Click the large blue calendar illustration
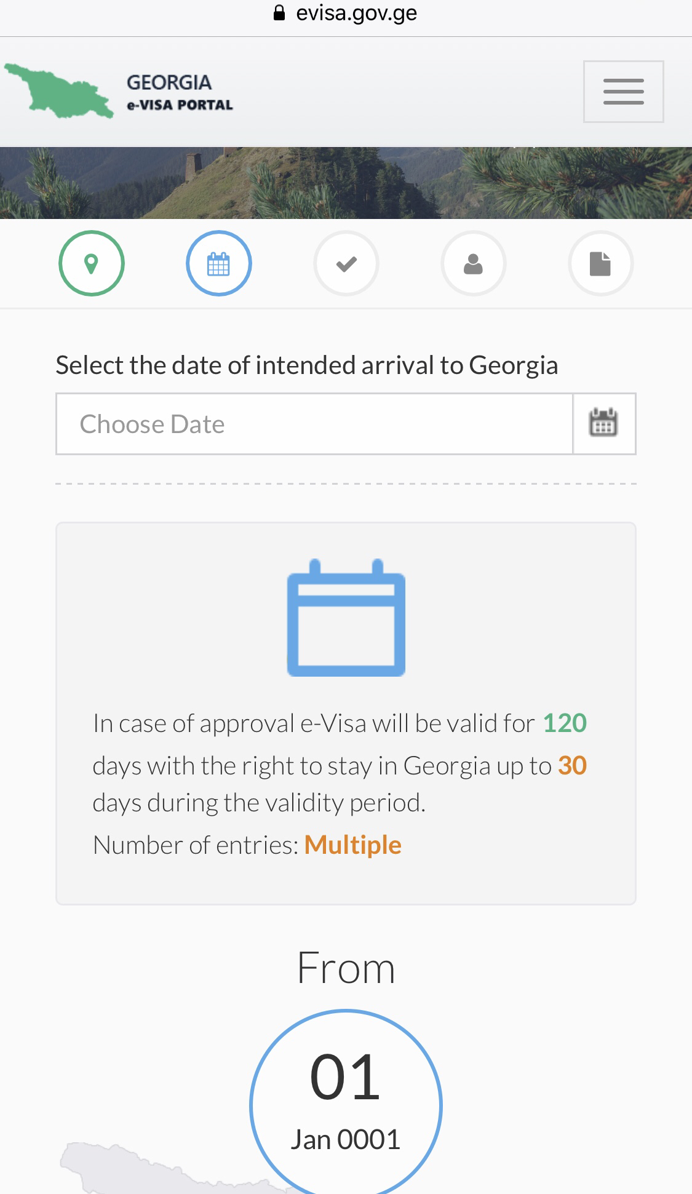This screenshot has width=692, height=1194. coord(346,618)
